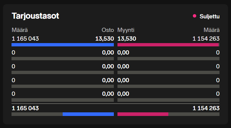
Task: Click the total bid quantity in summary row
Action: pyautogui.click(x=25, y=108)
